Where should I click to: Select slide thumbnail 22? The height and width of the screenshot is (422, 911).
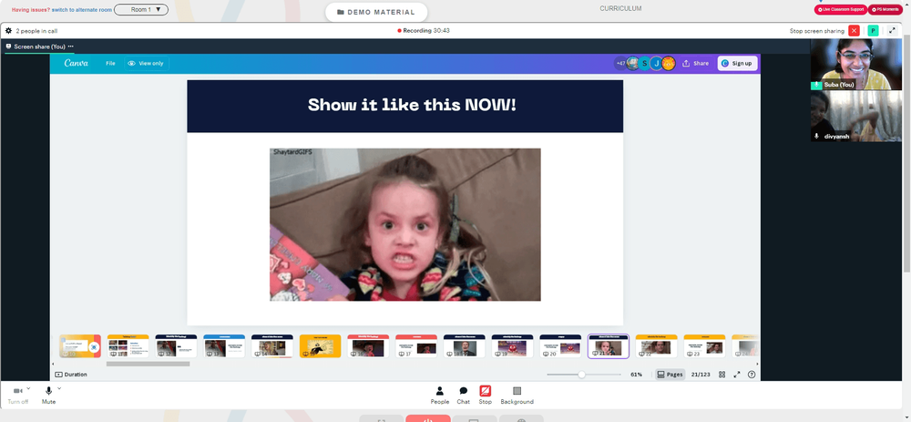(x=657, y=345)
